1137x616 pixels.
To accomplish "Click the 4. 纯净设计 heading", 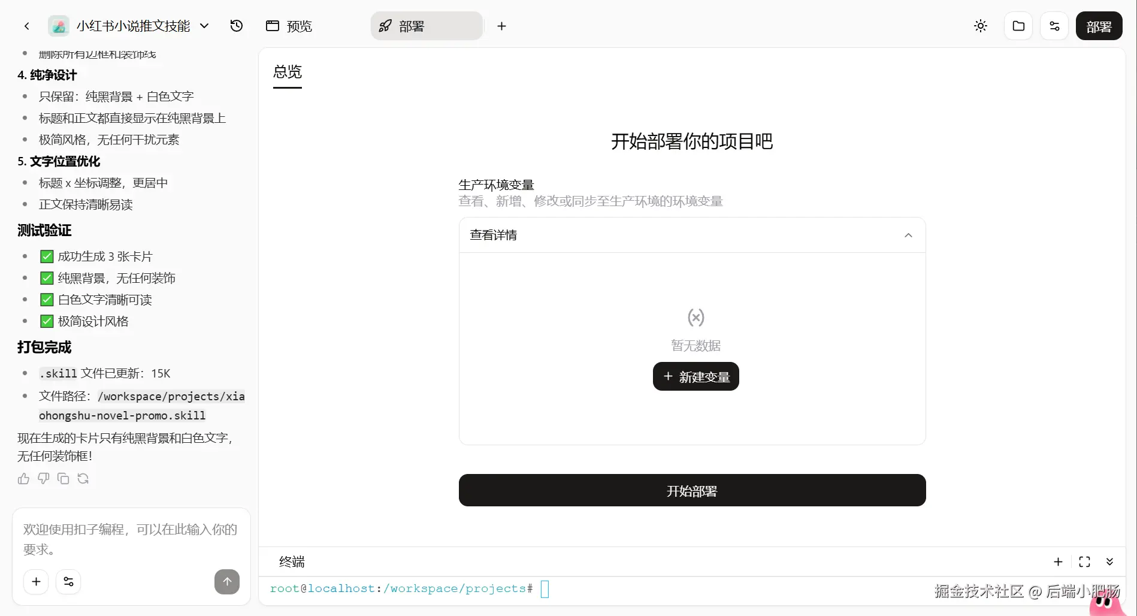I will [47, 75].
